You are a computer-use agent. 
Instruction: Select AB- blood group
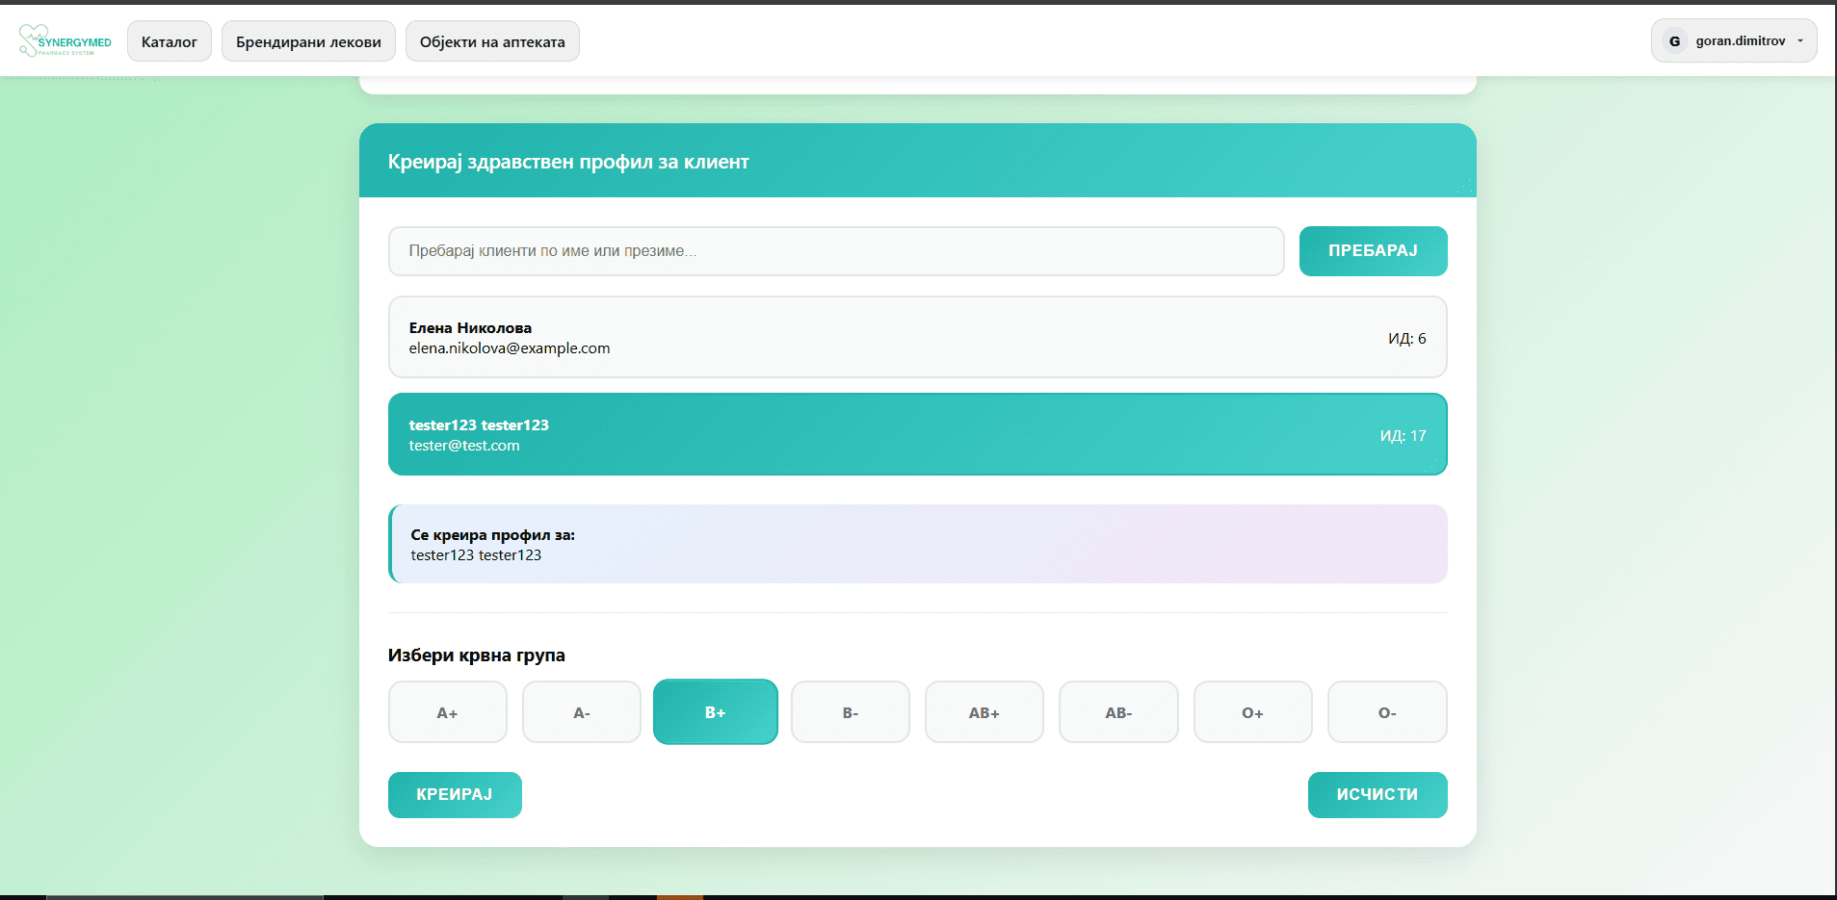(1117, 712)
